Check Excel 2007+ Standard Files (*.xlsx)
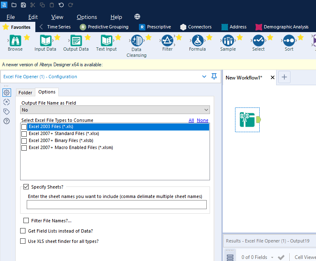Screen dimensions: 316x261 [24, 134]
